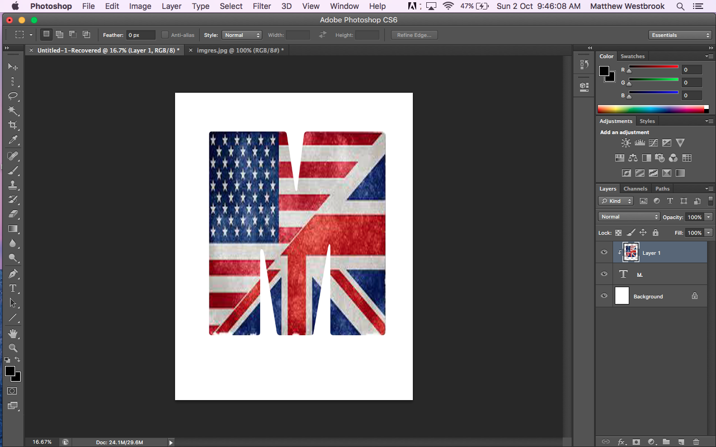
Task: Click the Refine Edge button
Action: coord(414,35)
